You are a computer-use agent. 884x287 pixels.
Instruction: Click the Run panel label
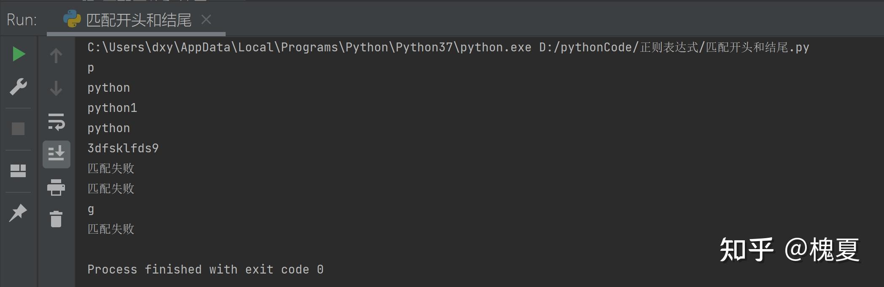[22, 20]
